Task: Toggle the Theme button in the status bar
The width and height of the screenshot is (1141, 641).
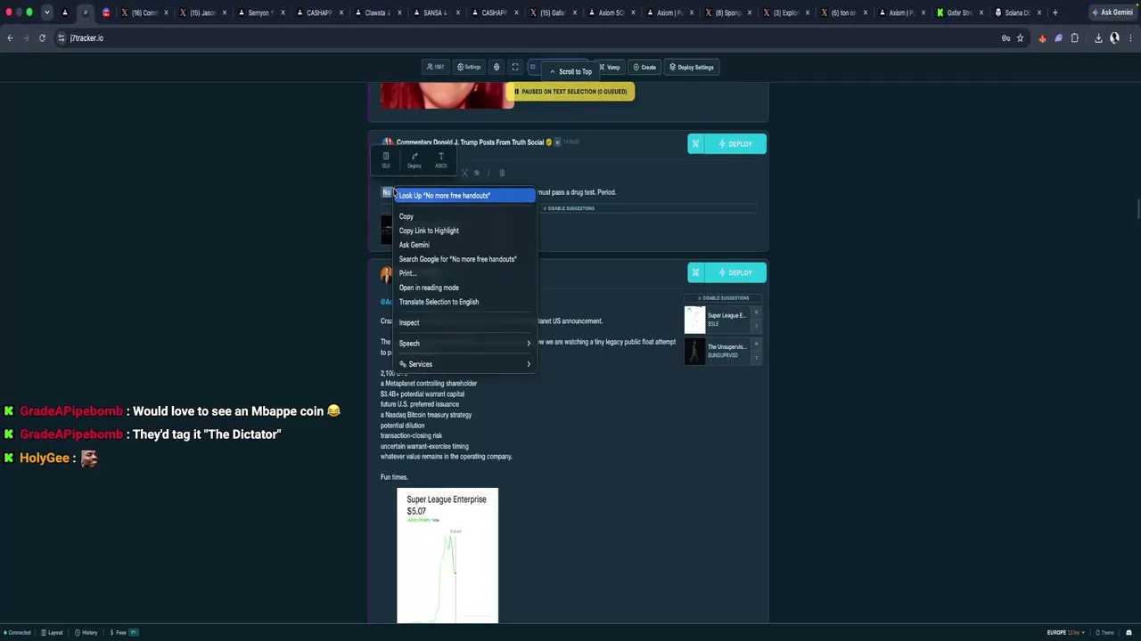Action: pos(1106,633)
